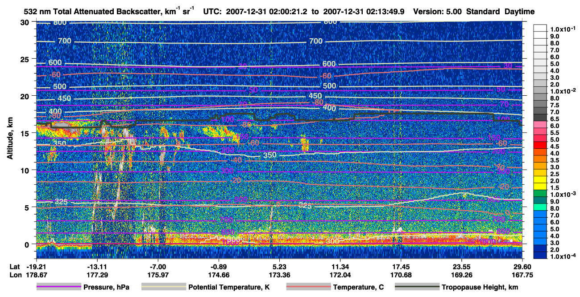Click latitude value 17.45
The height and width of the screenshot is (297, 580).
click(401, 266)
